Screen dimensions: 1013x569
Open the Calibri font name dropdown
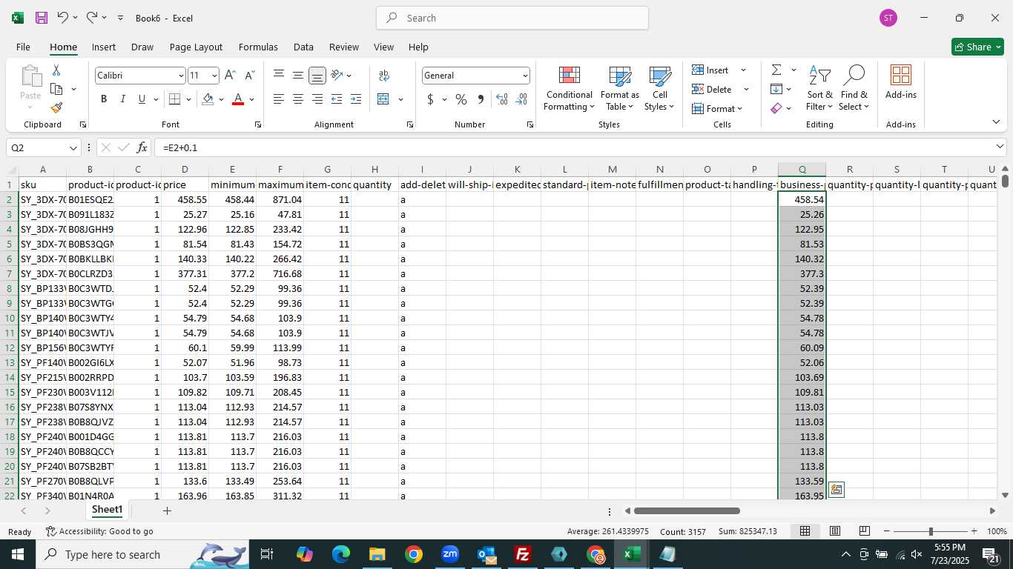pyautogui.click(x=181, y=76)
